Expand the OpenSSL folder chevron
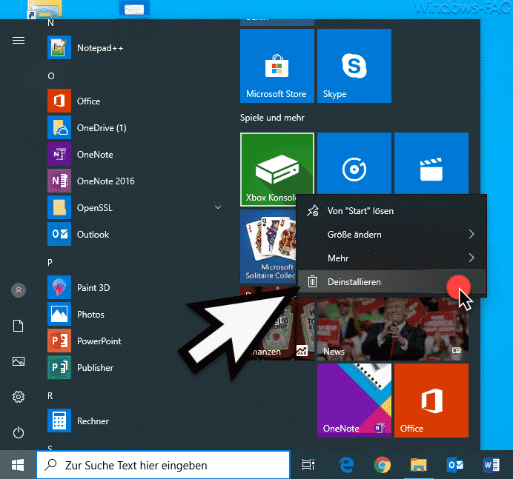 point(218,208)
